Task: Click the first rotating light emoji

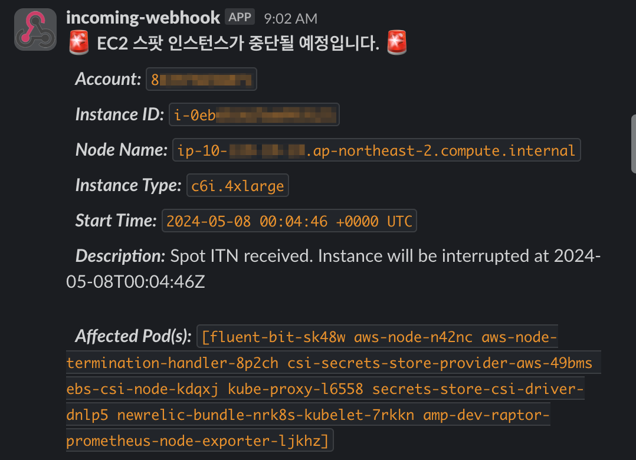Action: click(x=80, y=42)
